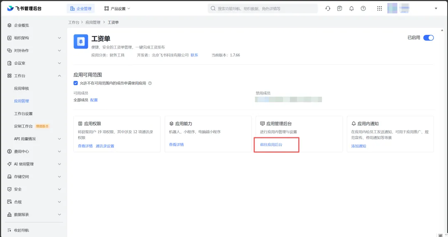Screen dimensions: 448x237
Task: Click 前往应用后台 link
Action: point(271,145)
